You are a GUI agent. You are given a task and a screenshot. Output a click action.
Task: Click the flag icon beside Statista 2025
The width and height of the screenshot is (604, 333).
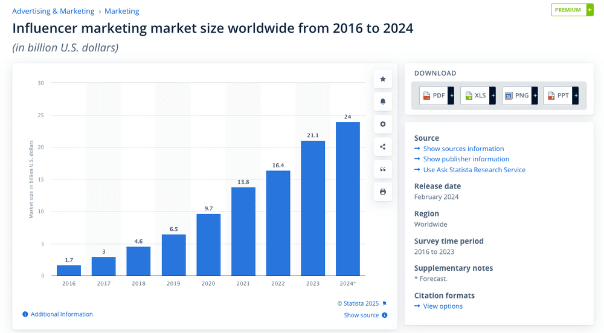click(x=384, y=303)
